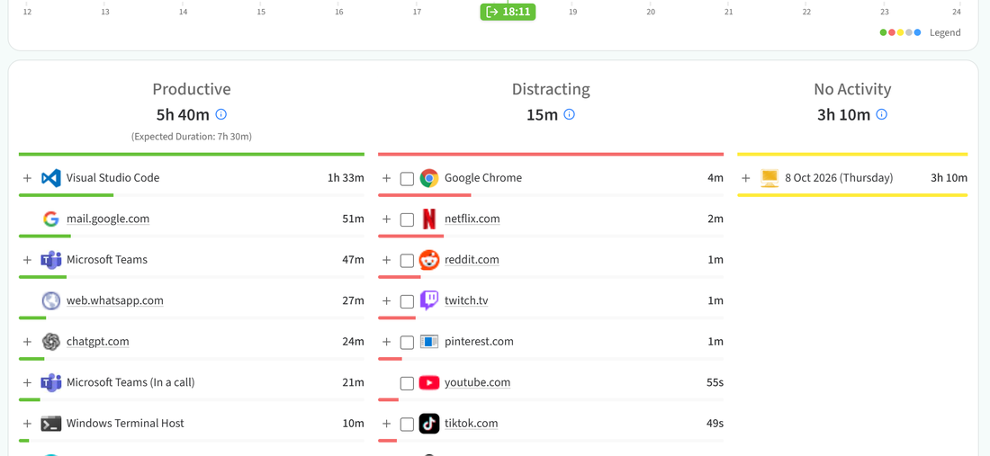Image resolution: width=990 pixels, height=456 pixels.
Task: Click the No Activity column heading
Action: tap(852, 90)
